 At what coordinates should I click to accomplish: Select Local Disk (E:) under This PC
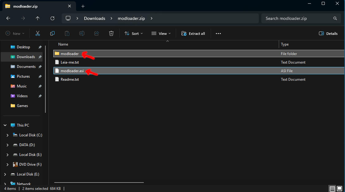[30, 155]
